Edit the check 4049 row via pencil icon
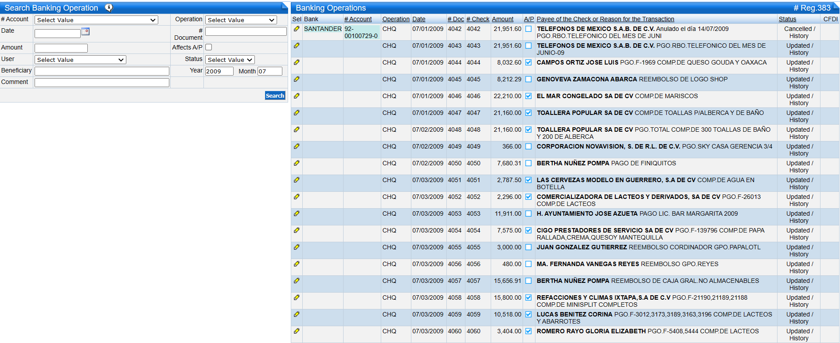Screen dimensions: 840x343 [297, 146]
